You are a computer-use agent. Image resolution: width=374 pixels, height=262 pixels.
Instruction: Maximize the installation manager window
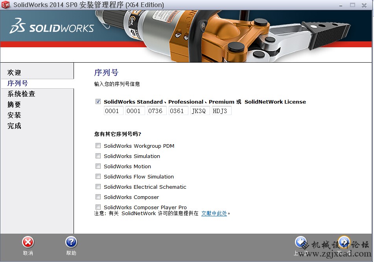click(352, 5)
